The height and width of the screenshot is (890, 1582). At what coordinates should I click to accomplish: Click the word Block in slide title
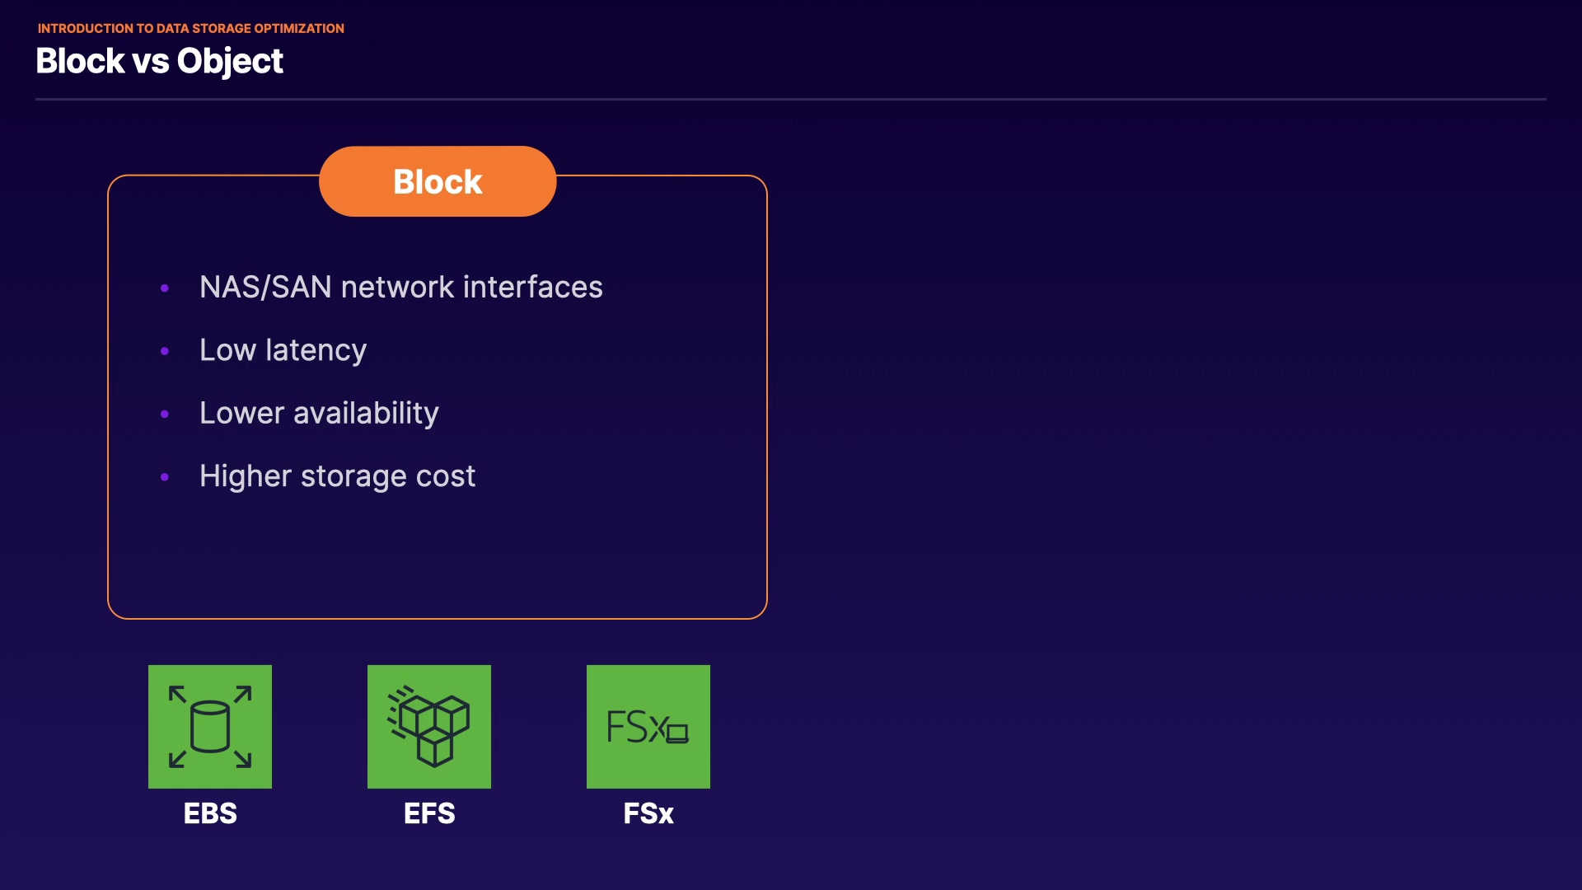coord(80,61)
